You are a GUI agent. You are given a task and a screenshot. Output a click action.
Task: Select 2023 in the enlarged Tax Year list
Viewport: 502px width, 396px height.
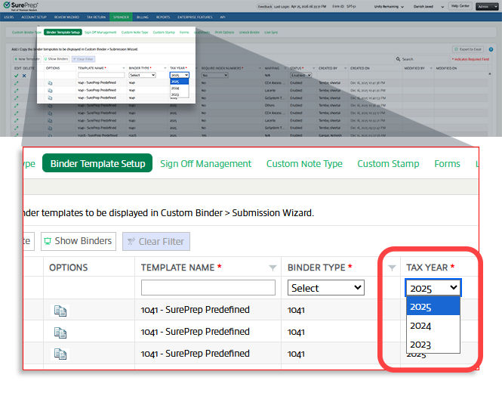[433, 345]
